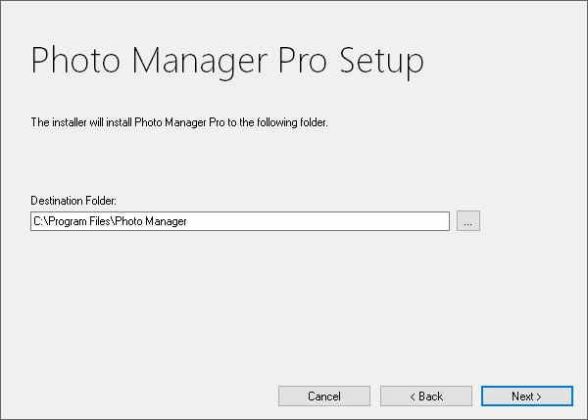588x420 pixels.
Task: Place cursor in C:\Program Files\Photo Manager text
Action: [110, 221]
